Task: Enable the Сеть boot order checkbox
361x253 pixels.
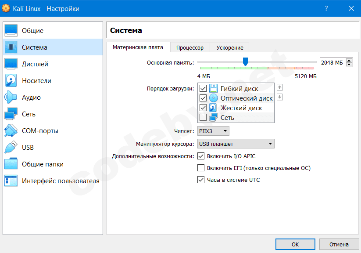Action: point(203,117)
